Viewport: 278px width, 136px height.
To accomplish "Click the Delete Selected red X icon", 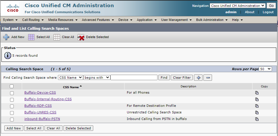I will click(81, 37).
